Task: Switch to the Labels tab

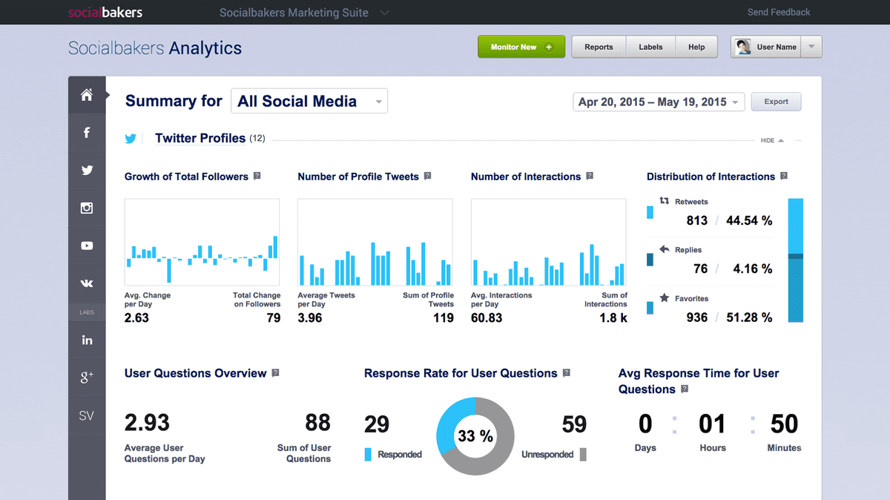Action: point(650,47)
